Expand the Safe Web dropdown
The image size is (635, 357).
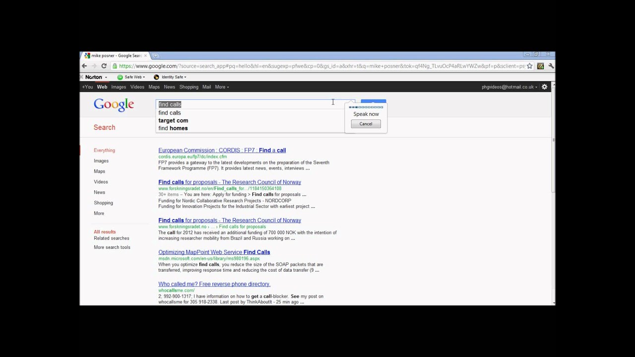pyautogui.click(x=131, y=77)
